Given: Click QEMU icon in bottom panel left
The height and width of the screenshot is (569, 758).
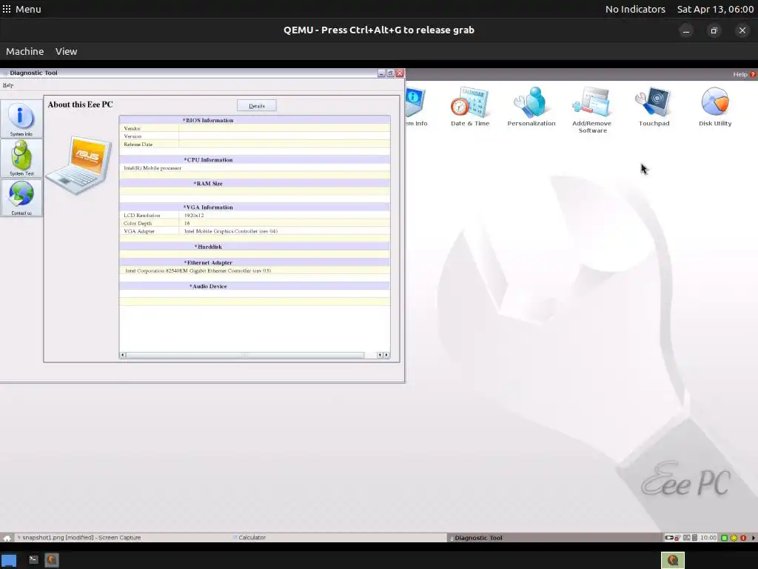Looking at the screenshot, I should pyautogui.click(x=52, y=560).
